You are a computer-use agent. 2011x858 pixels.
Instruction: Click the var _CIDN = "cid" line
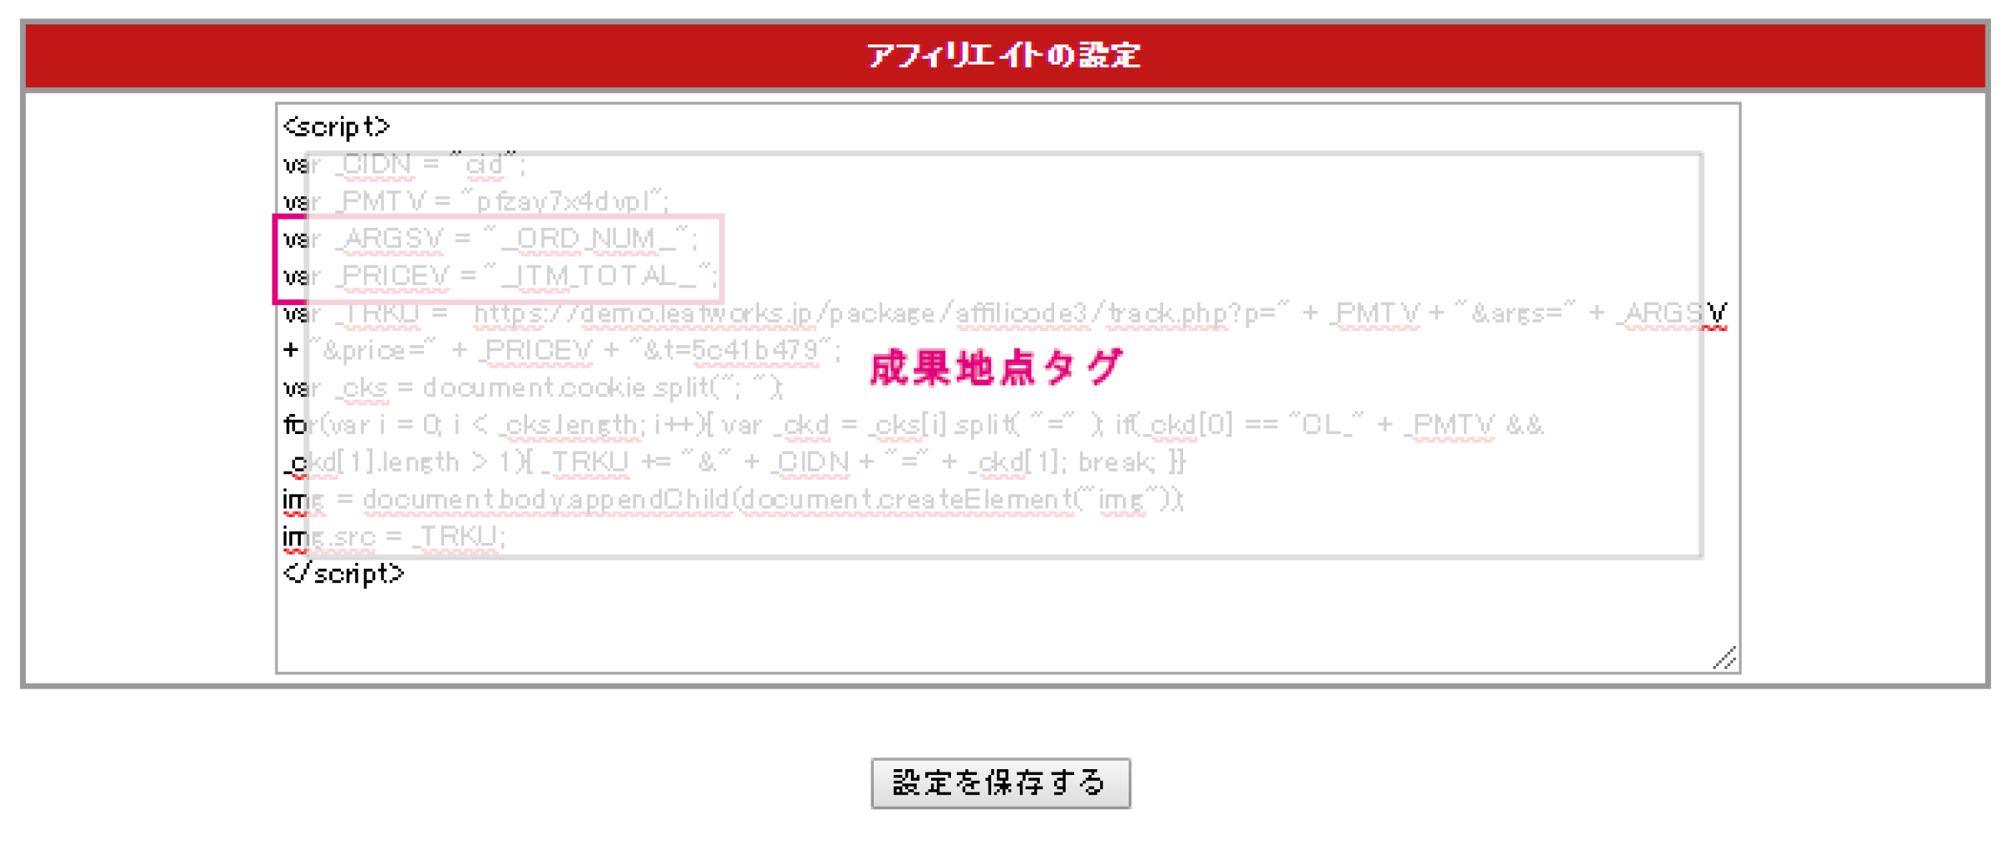pos(405,164)
